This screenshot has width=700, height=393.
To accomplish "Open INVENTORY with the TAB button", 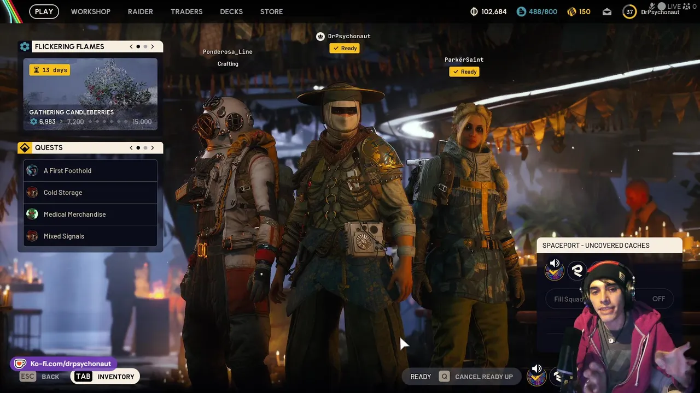I will point(105,377).
